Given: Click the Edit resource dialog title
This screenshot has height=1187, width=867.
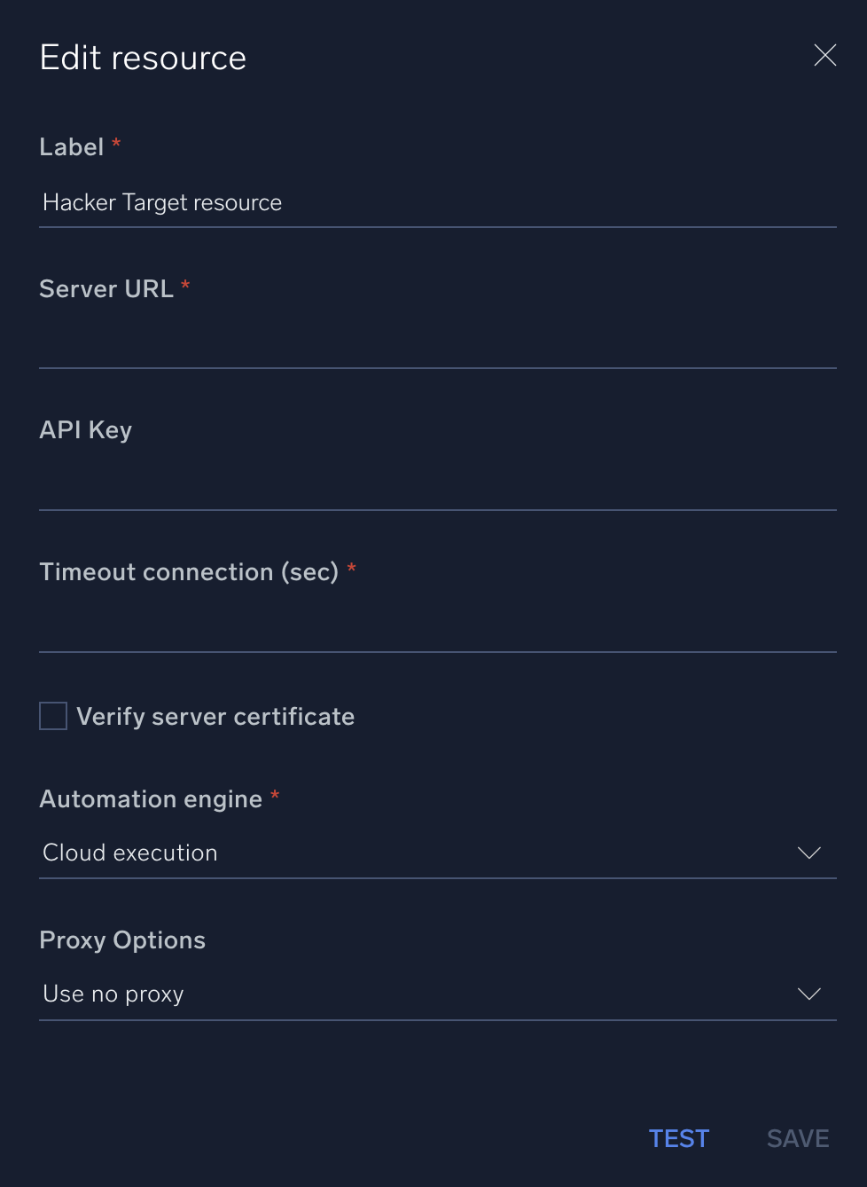Looking at the screenshot, I should [143, 56].
